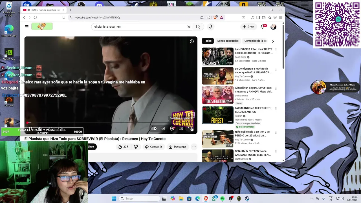The image size is (361, 203).
Task: Open the ESP ES language switcher
Action: tap(331, 198)
